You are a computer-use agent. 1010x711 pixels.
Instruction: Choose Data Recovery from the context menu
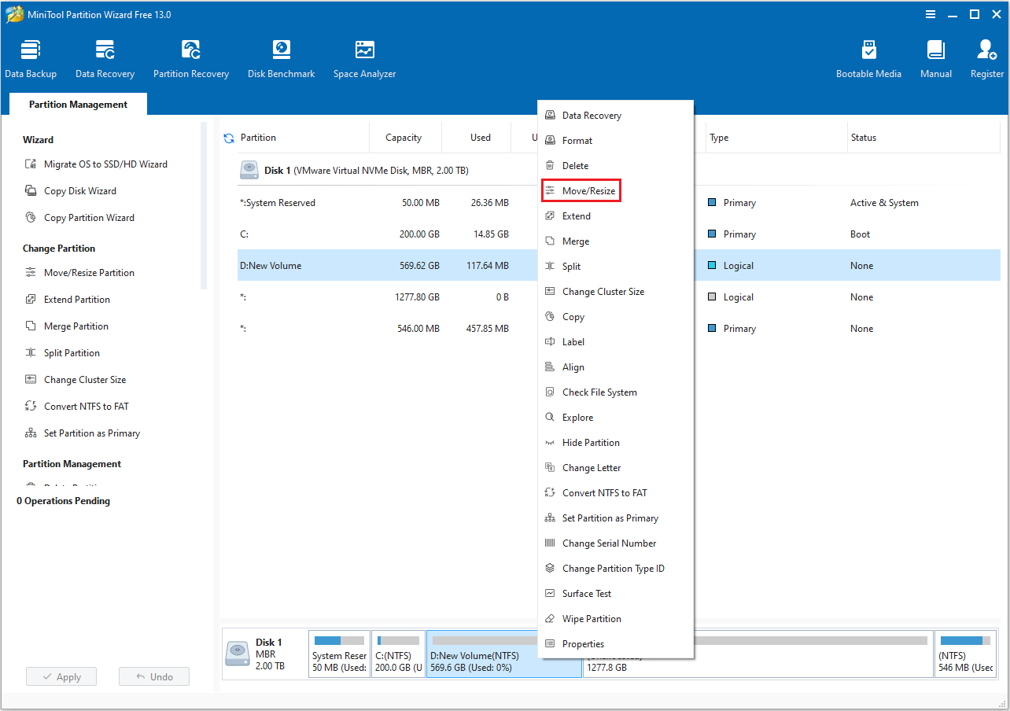point(616,116)
